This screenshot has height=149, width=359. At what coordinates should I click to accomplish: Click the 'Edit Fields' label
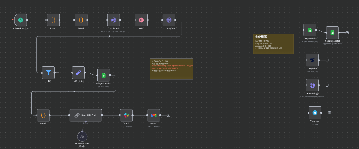[x=78, y=81]
